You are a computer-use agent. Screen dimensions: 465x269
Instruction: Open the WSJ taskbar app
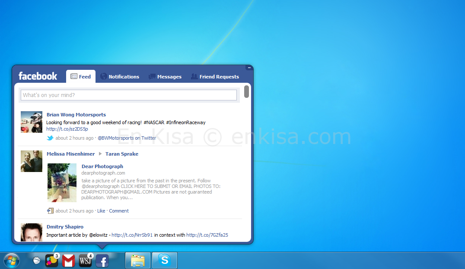point(86,261)
